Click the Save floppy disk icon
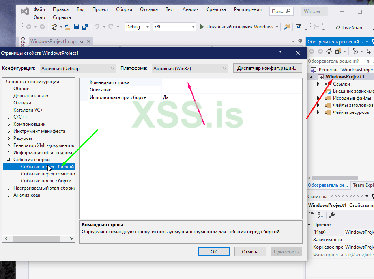 [x=76, y=27]
